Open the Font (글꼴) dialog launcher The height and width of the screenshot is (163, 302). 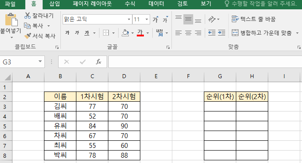(168, 48)
